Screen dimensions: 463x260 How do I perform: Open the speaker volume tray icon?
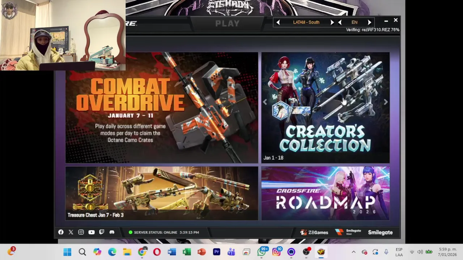point(420,252)
